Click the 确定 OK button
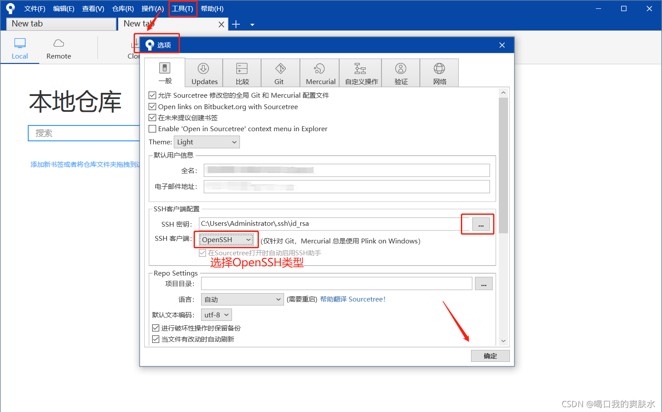Screen dimensions: 662x412 click(490, 356)
